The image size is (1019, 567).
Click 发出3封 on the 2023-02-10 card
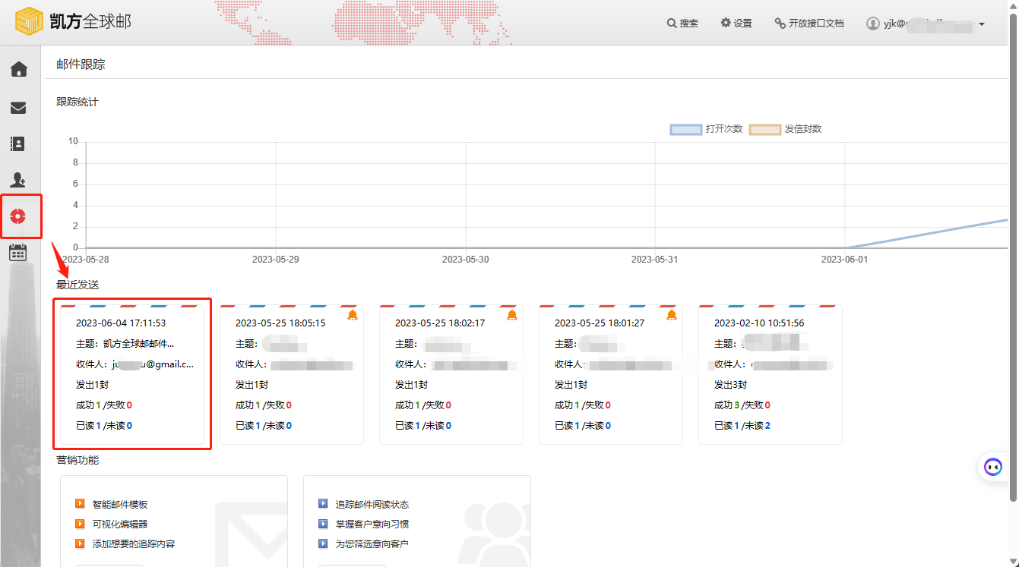pos(730,385)
